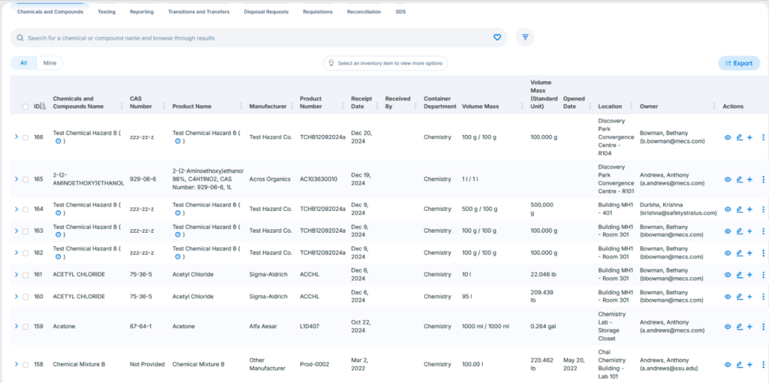Open the filter options button
Image resolution: width=769 pixels, height=383 pixels.
[525, 38]
